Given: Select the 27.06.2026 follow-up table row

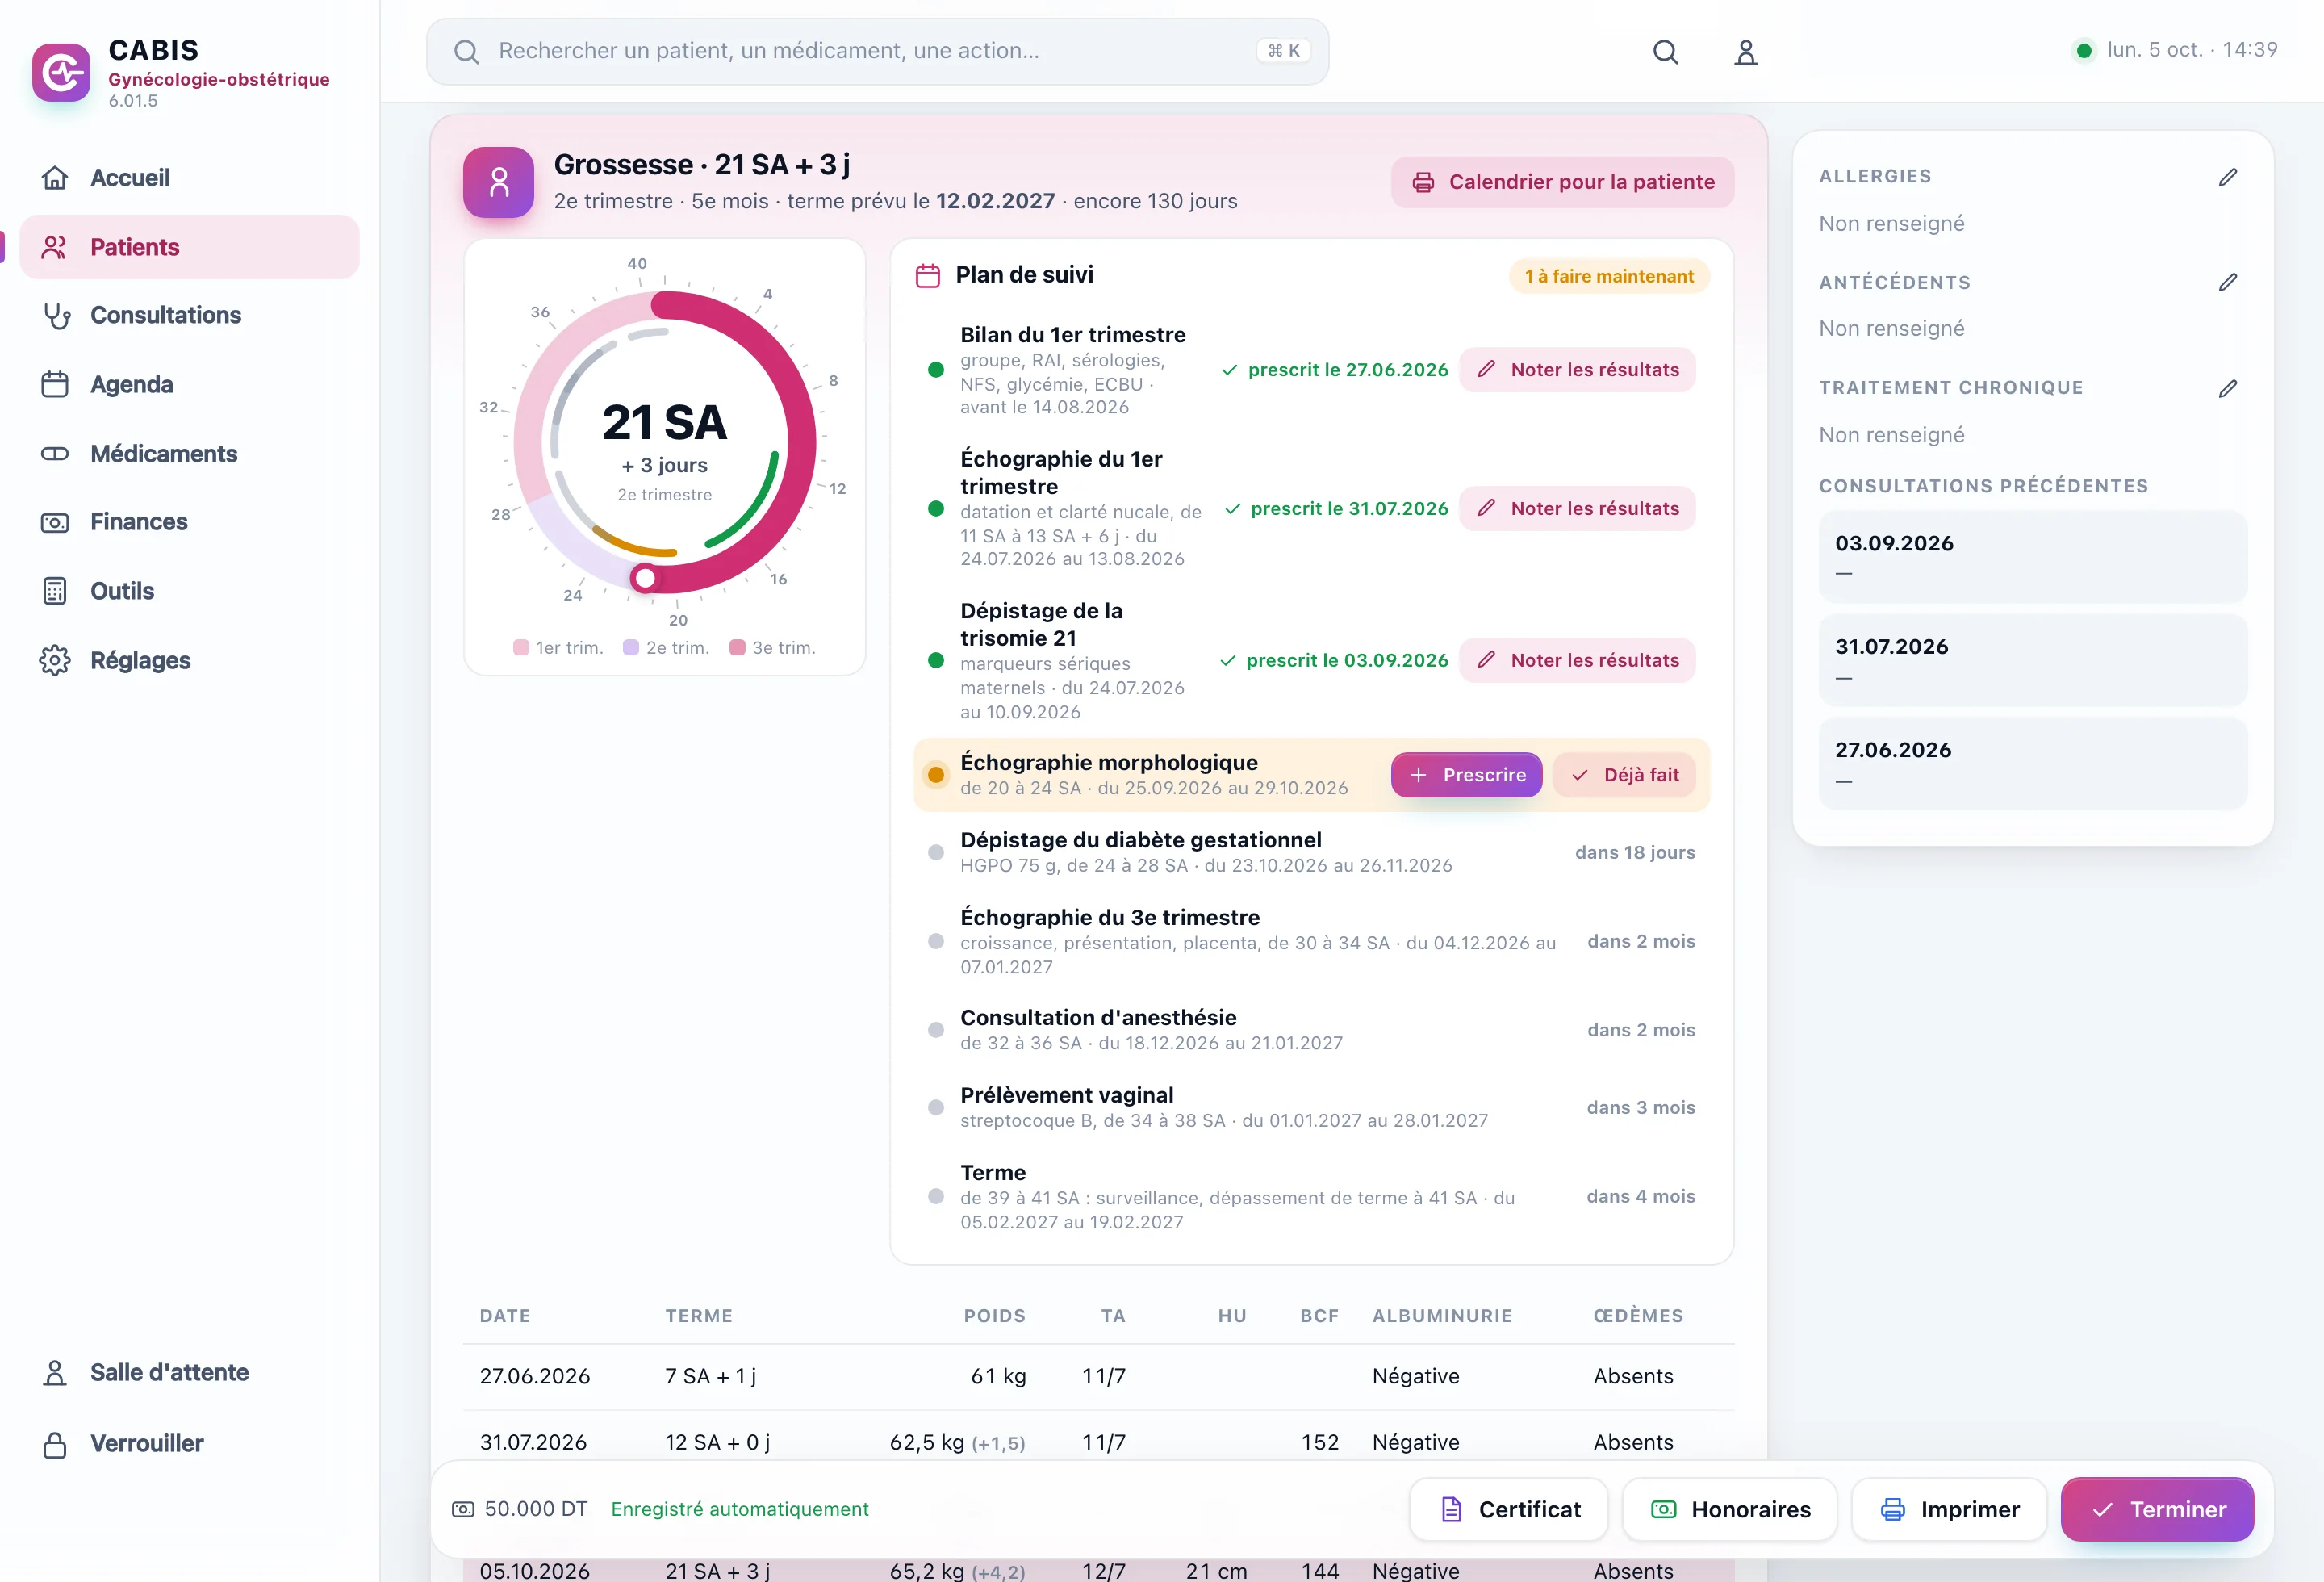Looking at the screenshot, I should click(1098, 1377).
